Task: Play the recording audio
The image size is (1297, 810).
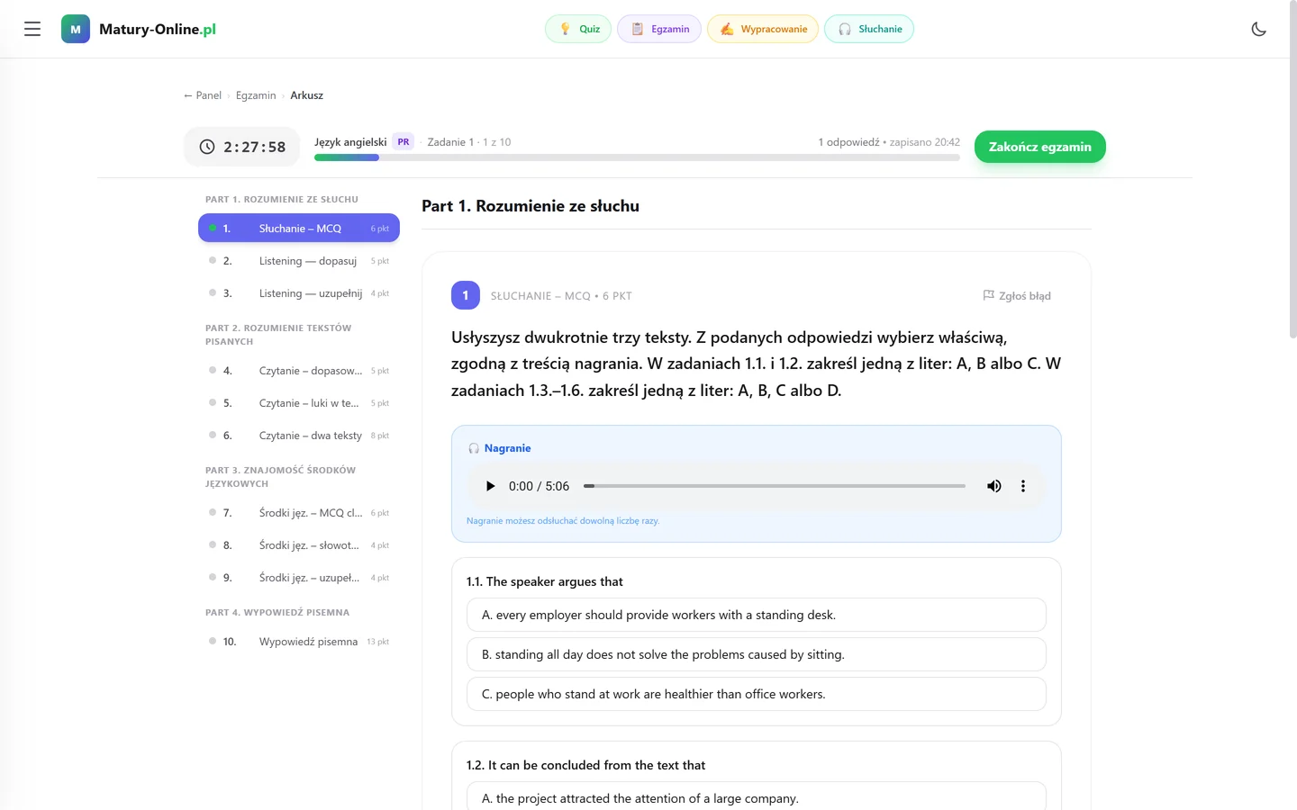Action: (x=490, y=486)
